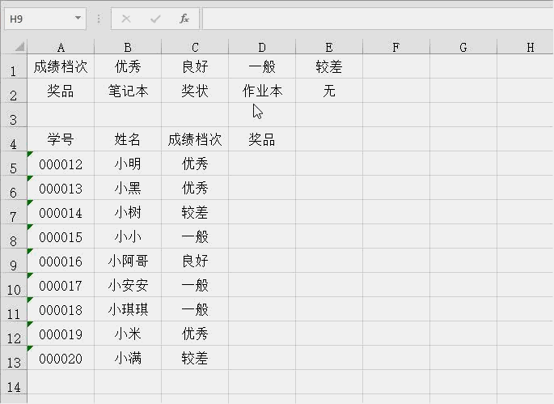Click cell C2 '奖状'
Screen dimensions: 554x404
(195, 91)
